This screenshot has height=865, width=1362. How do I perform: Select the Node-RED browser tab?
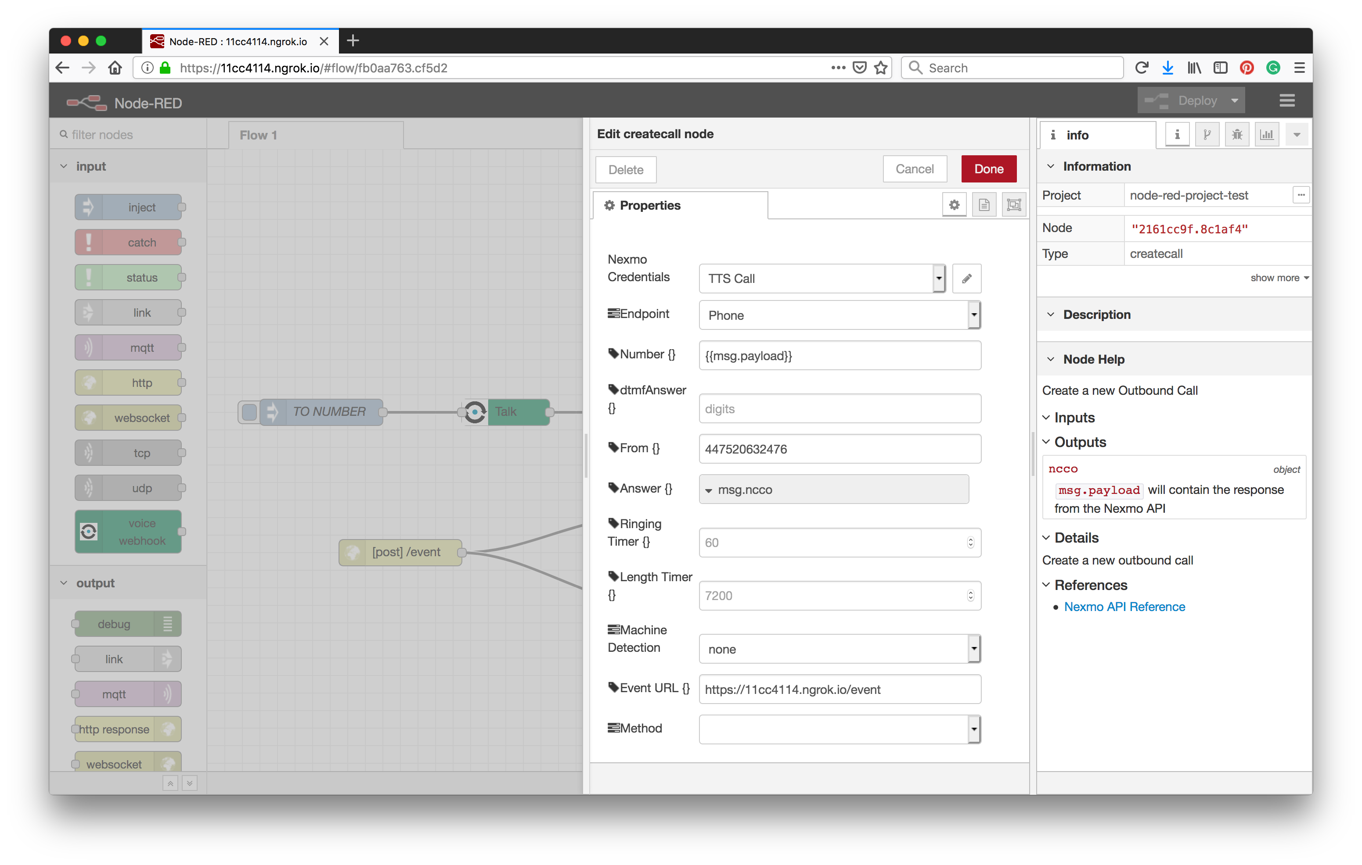[240, 41]
